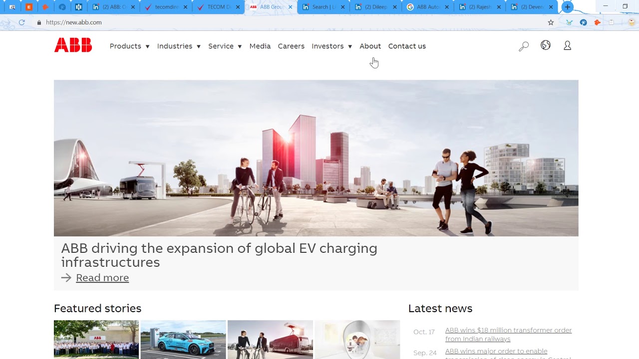Close the '(2) ABB' LinkedIn tab
Image resolution: width=639 pixels, height=359 pixels.
tap(133, 7)
